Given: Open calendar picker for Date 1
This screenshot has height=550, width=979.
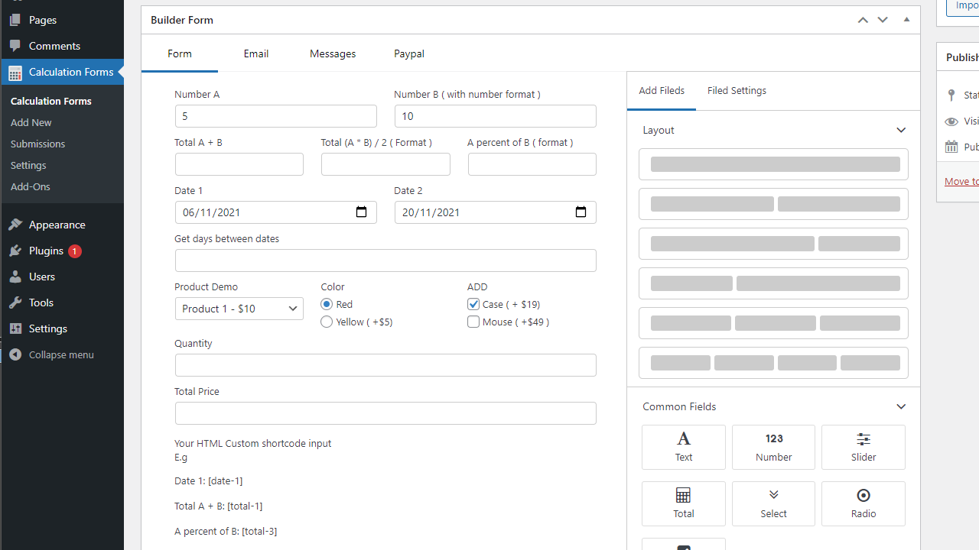Looking at the screenshot, I should [x=361, y=212].
